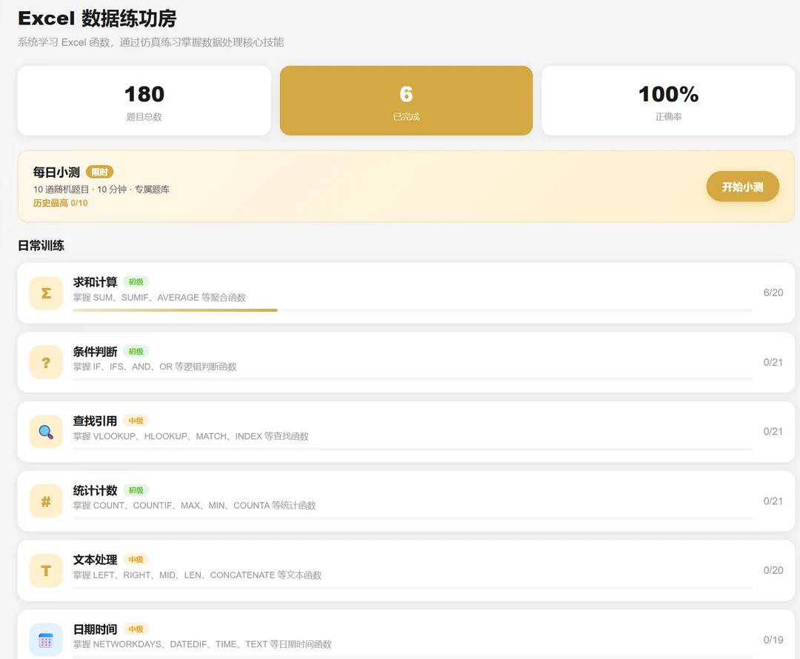Click 0/20 count for 文本处理
800x659 pixels.
773,570
